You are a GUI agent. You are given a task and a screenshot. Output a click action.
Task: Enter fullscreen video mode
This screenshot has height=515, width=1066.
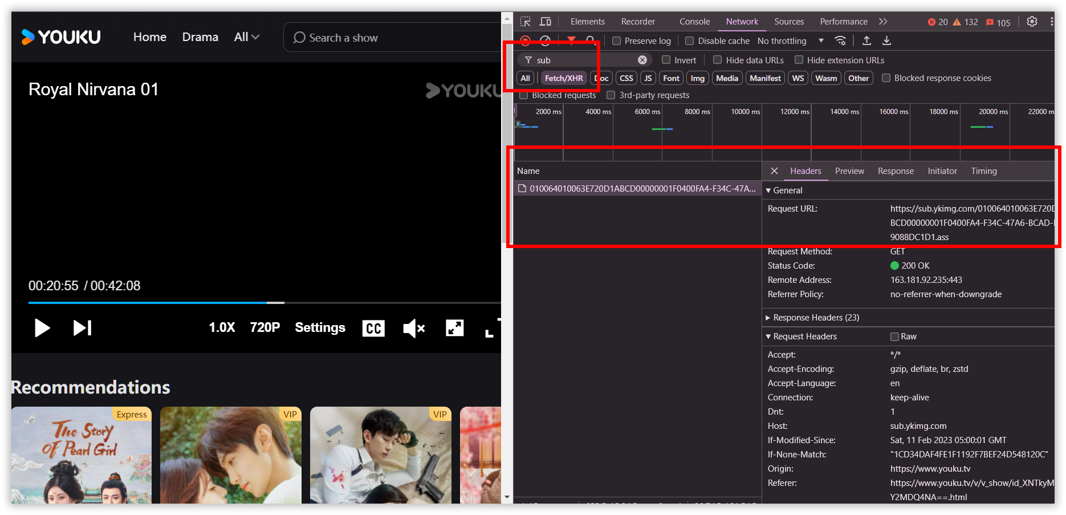click(454, 328)
